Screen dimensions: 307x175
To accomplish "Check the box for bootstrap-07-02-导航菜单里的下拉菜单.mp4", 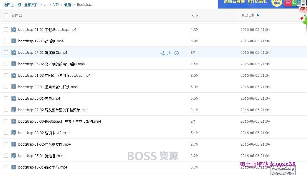I will point(6,110).
